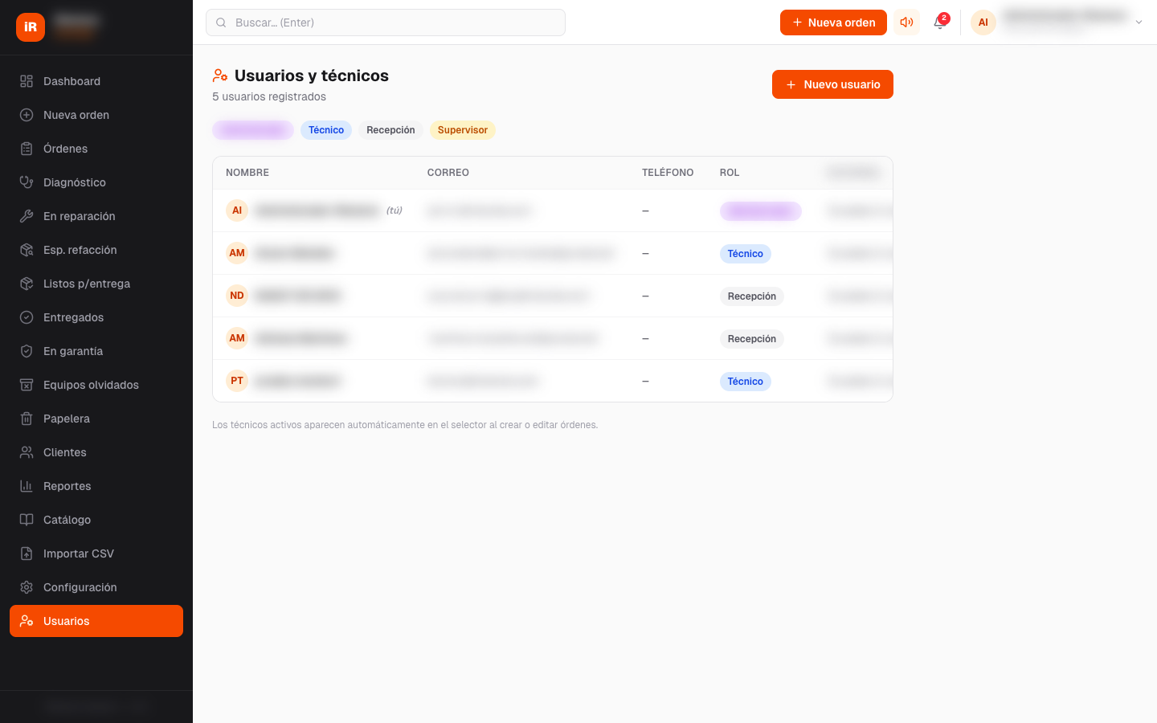Click the Reportes chart icon

coord(27,486)
